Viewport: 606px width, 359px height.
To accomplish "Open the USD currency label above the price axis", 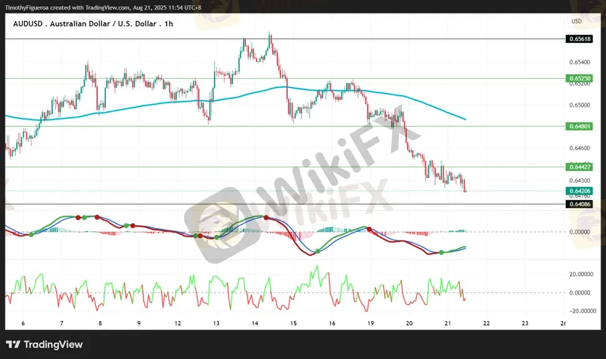I will pyautogui.click(x=576, y=21).
